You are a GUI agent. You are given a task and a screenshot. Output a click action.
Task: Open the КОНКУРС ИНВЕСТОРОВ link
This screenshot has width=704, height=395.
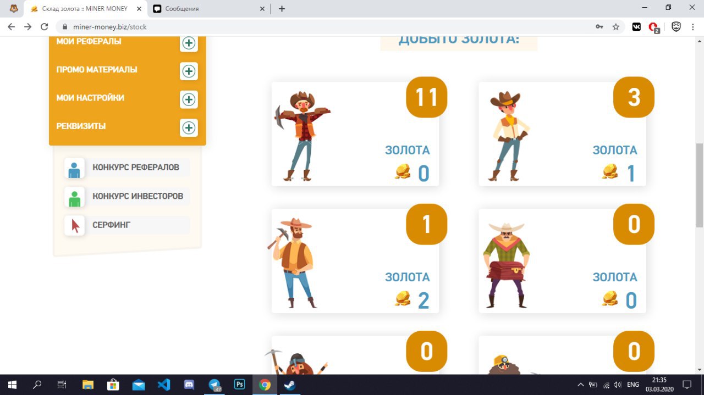(x=138, y=196)
